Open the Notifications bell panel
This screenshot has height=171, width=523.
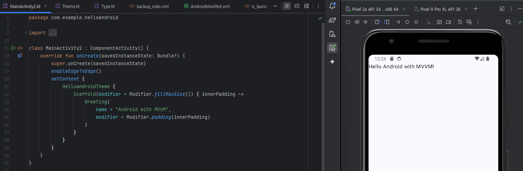pos(332,6)
